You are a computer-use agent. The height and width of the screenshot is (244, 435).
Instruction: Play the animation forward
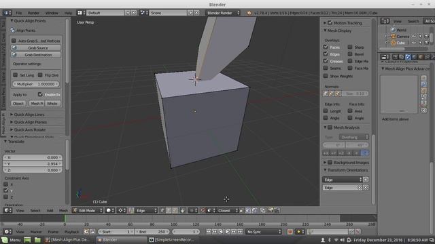(227, 232)
